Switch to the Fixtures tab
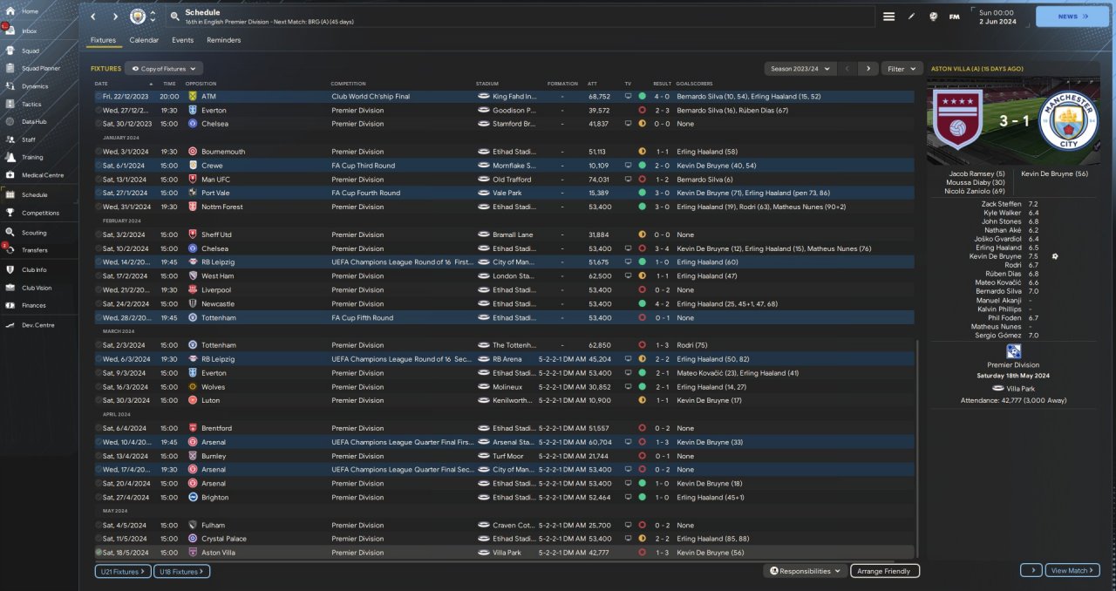Viewport: 1116px width, 591px height. 103,40
